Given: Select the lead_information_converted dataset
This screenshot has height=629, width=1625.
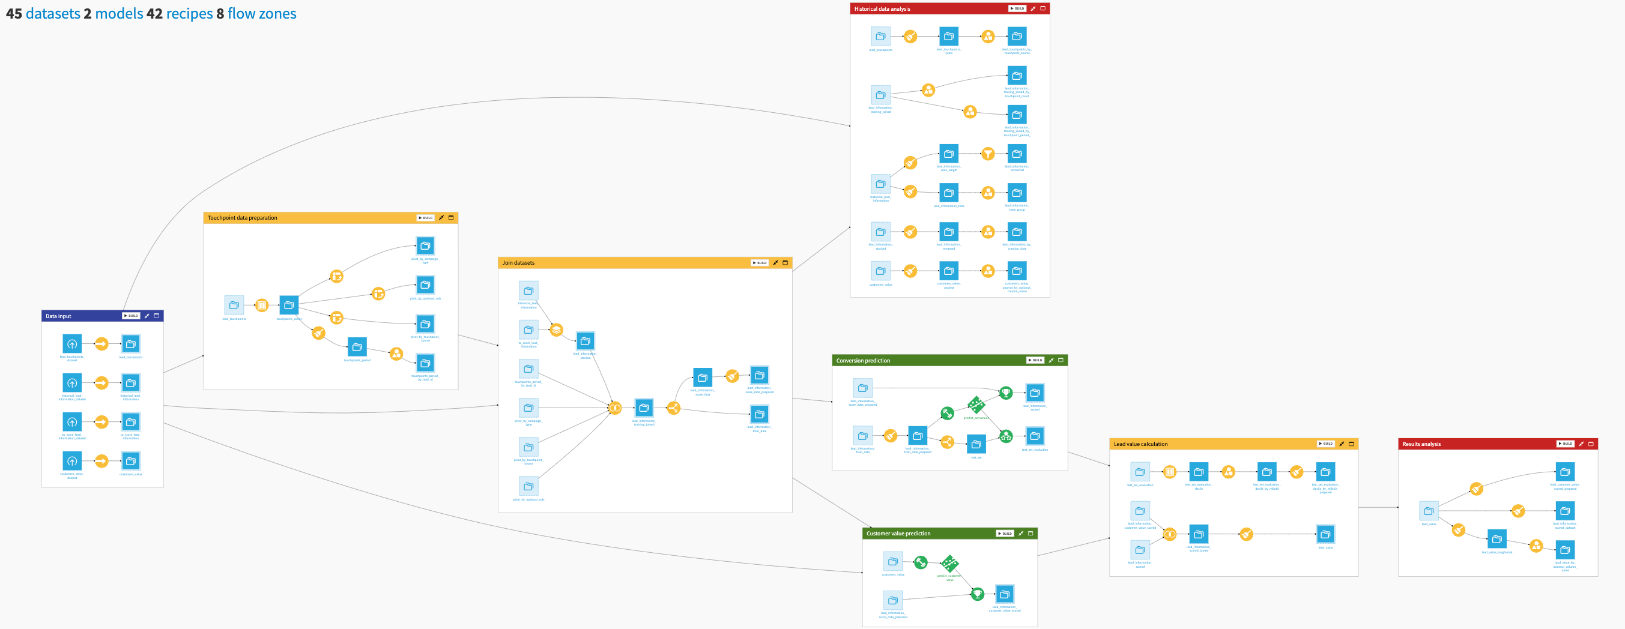Looking at the screenshot, I should [x=1017, y=154].
